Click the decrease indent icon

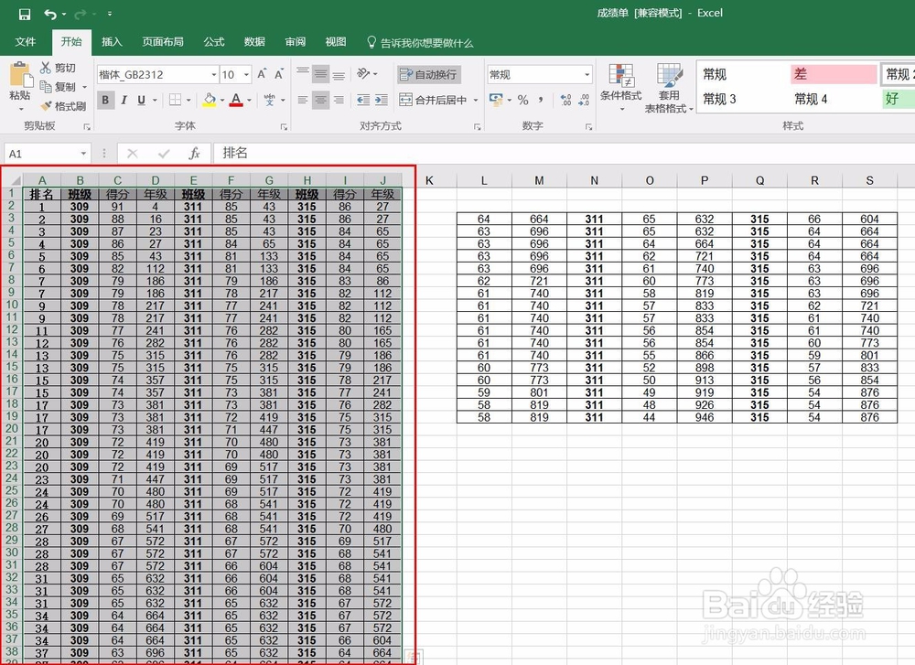363,100
